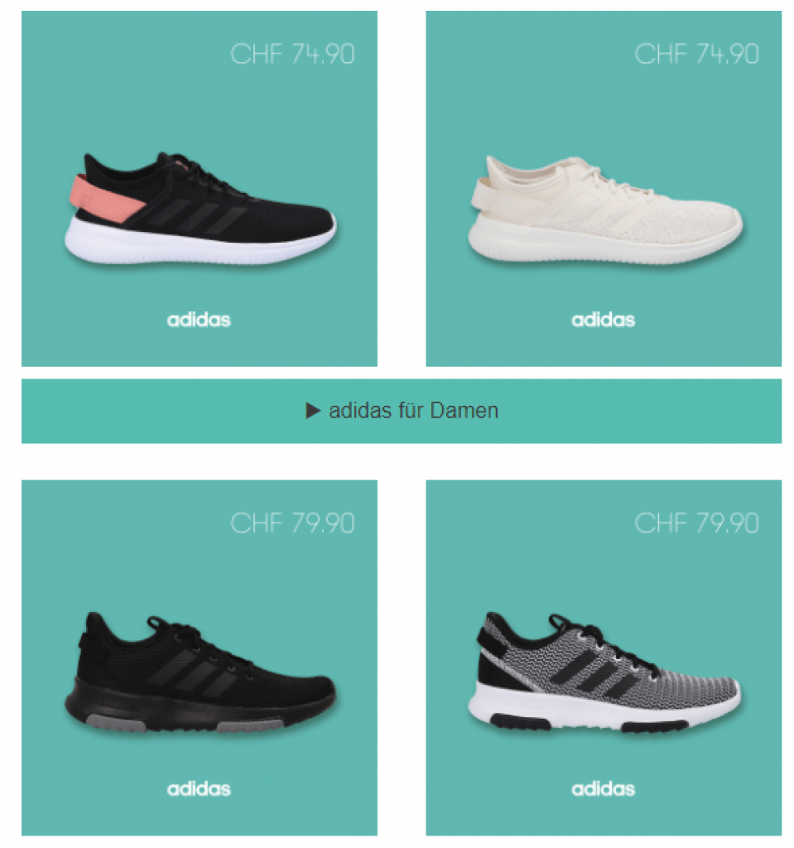Click the adidas logo under the black-pink shoe
The image size is (794, 848).
pos(199,320)
